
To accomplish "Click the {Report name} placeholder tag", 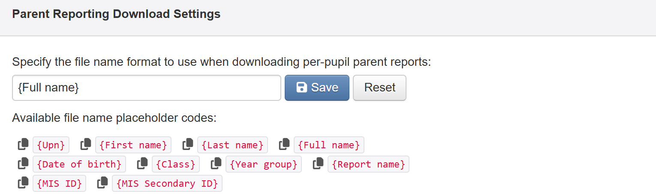I will (x=369, y=164).
